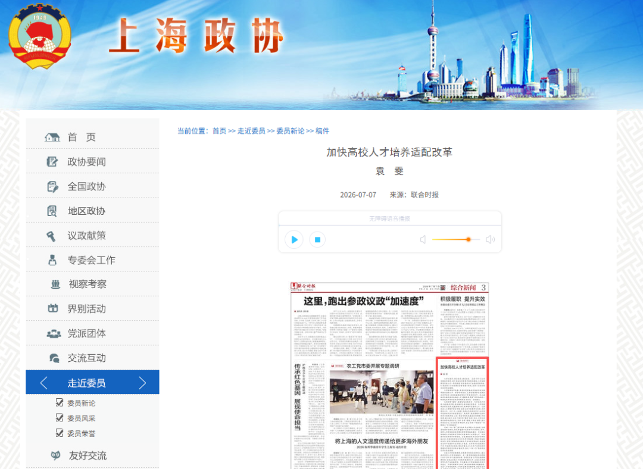This screenshot has height=469, width=643.
Task: Click the house icon beside 首页
Action: 52,137
